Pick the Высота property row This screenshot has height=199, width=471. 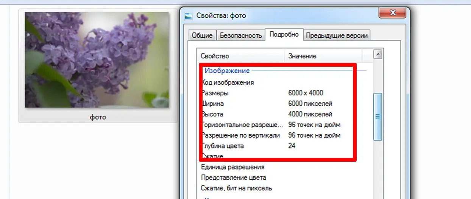(x=213, y=114)
